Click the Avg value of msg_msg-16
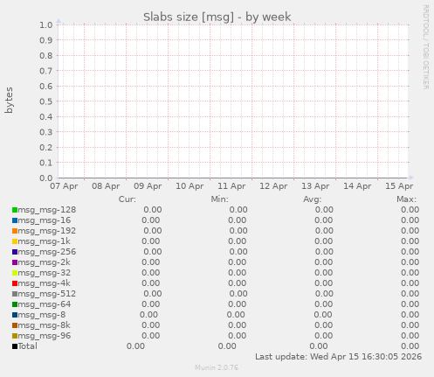Viewport: 434px width, 377px height. click(323, 220)
